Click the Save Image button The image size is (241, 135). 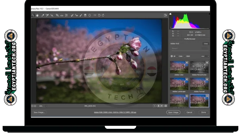click(39, 112)
